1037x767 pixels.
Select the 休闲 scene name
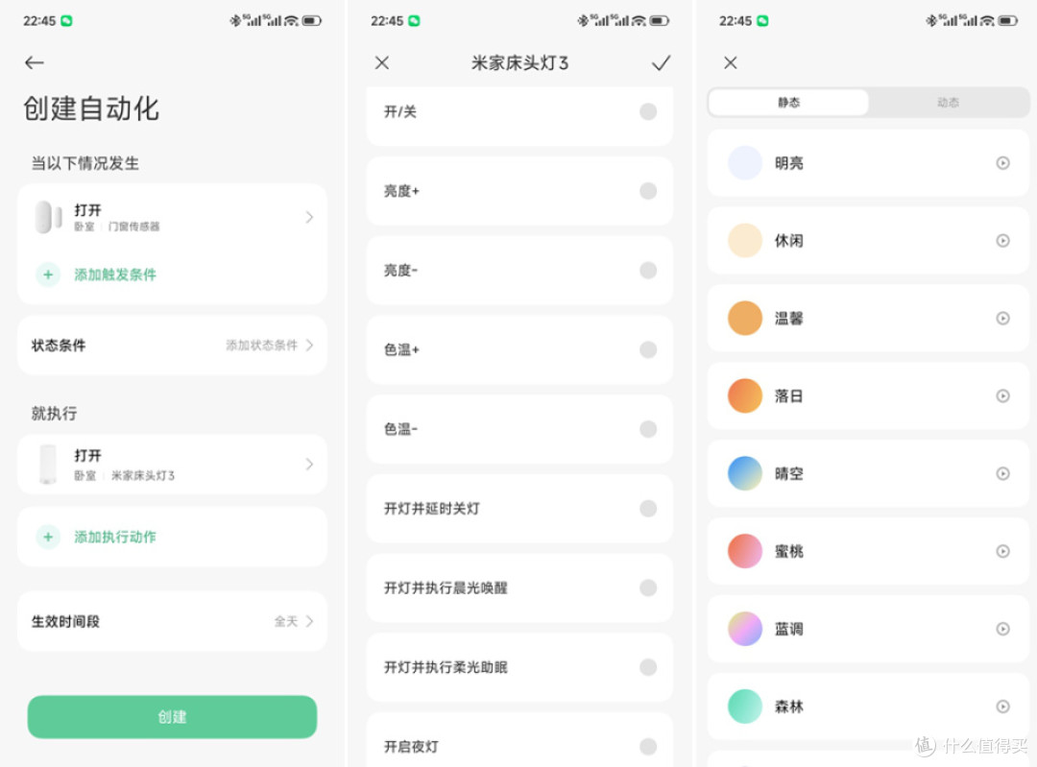pos(789,241)
